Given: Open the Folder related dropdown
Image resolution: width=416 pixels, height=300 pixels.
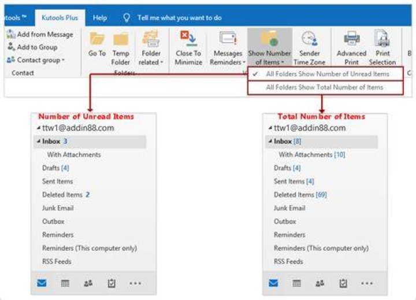Looking at the screenshot, I should click(x=162, y=62).
